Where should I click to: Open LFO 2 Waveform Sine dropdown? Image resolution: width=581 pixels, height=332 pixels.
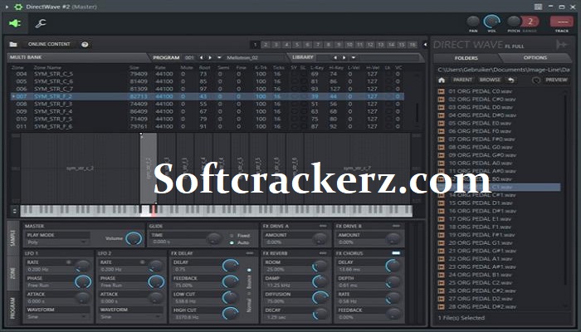[x=130, y=317]
